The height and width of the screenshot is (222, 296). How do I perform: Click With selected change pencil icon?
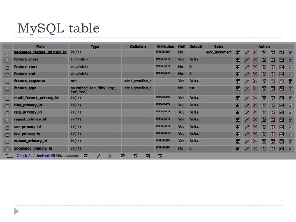pyautogui.click(x=98, y=156)
